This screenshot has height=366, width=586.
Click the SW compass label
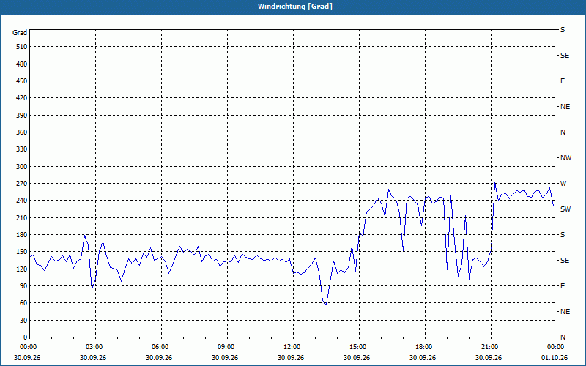565,209
